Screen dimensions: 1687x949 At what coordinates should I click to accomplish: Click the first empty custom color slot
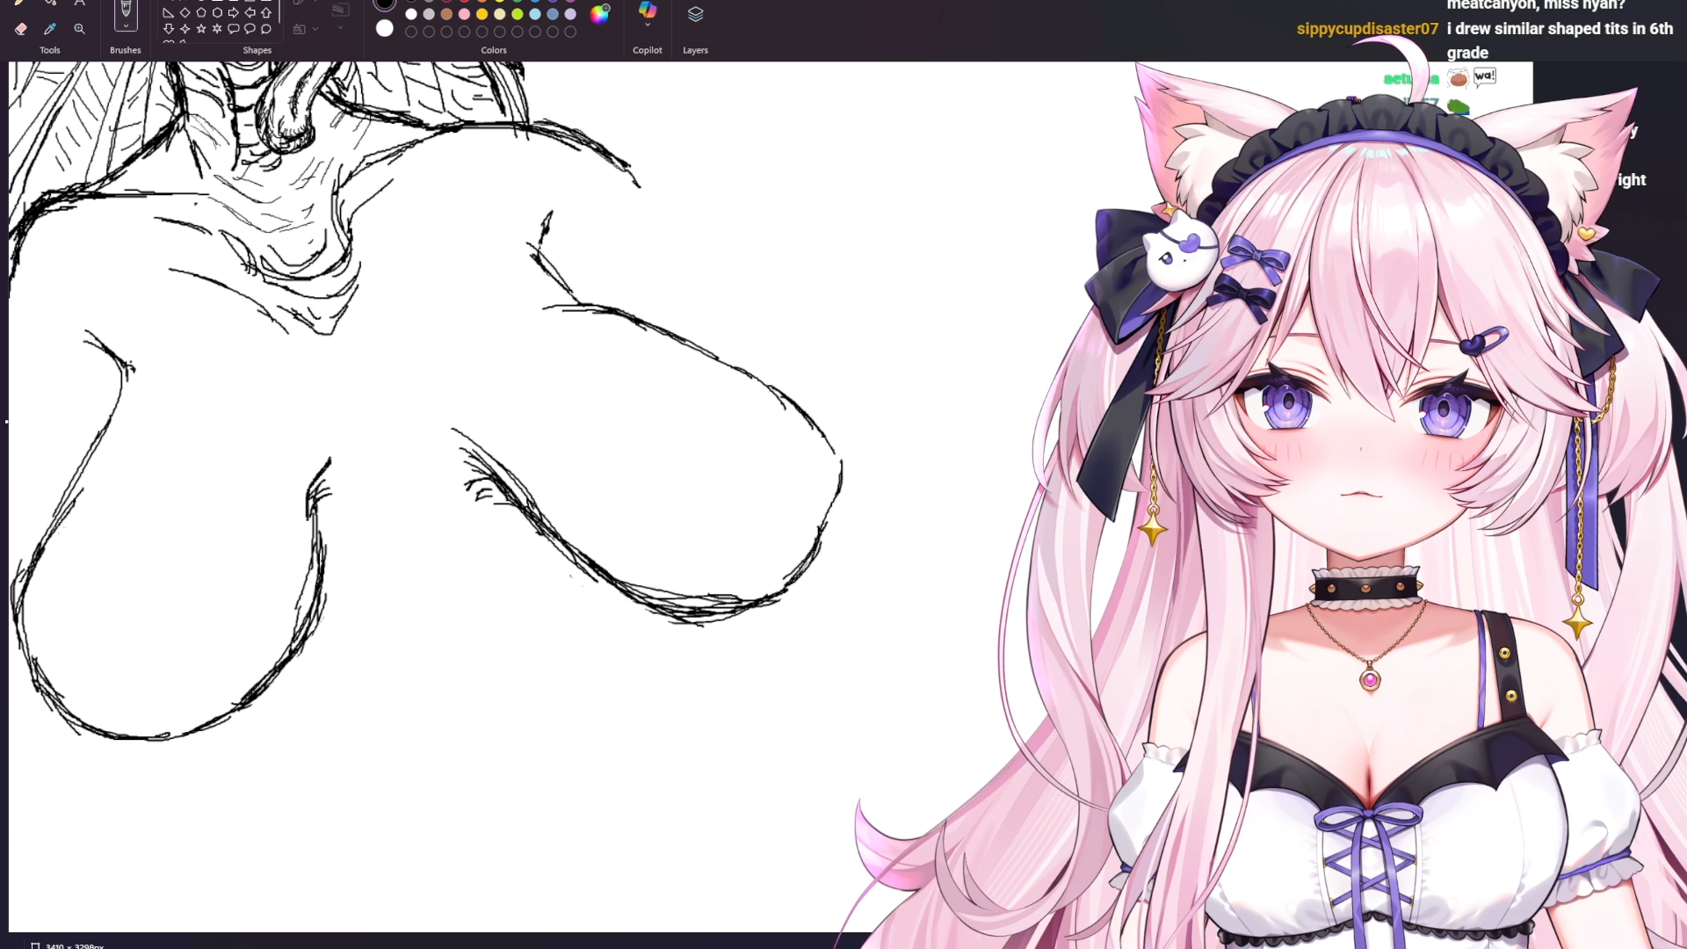click(x=411, y=32)
